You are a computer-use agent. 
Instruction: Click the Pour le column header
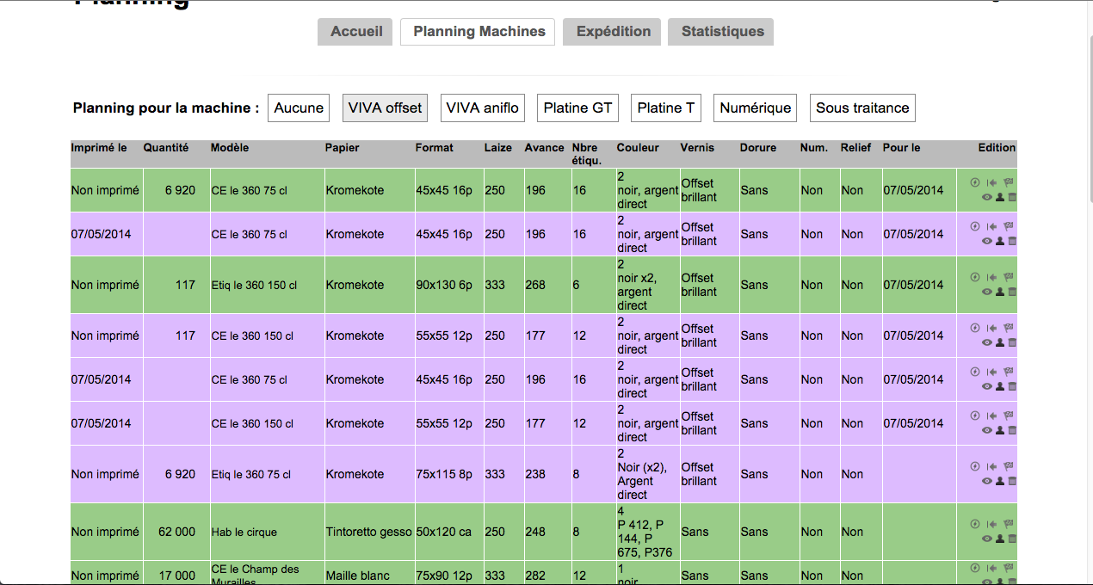pos(901,148)
